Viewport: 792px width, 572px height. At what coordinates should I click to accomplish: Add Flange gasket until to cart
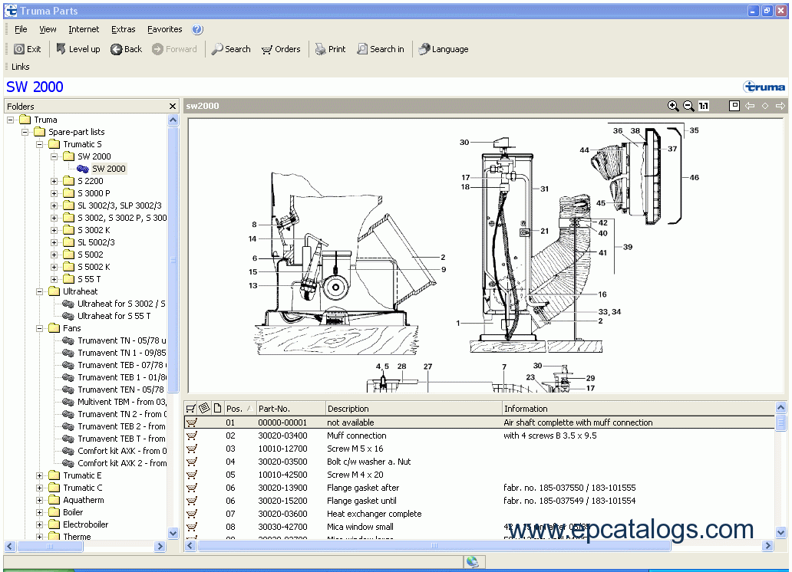pos(191,501)
